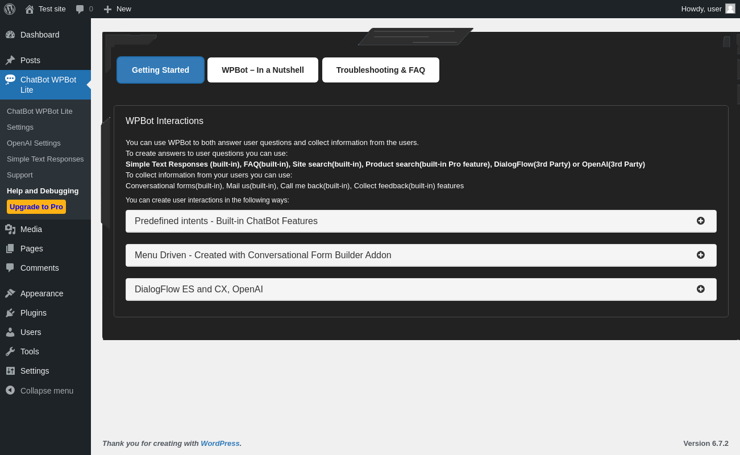Click the Users person icon
Viewport: 740px width, 455px height.
(10, 332)
